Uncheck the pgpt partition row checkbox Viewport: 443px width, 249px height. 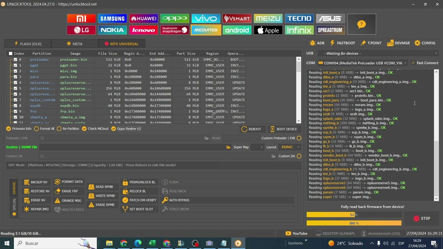click(x=15, y=65)
